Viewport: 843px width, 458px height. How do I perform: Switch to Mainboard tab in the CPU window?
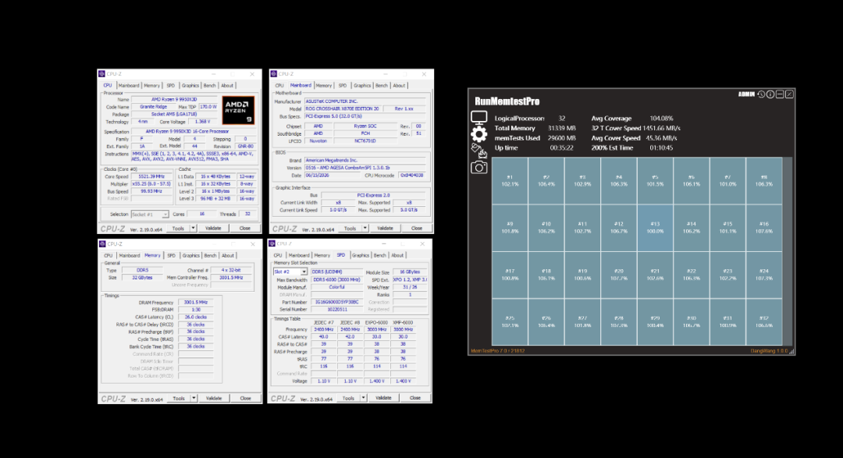[x=129, y=86]
